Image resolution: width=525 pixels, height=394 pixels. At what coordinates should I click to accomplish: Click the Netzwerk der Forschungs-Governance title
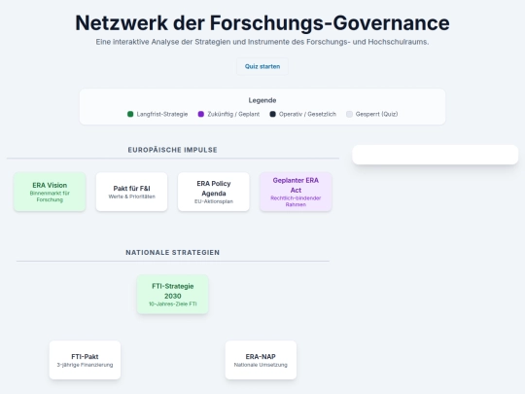point(262,22)
